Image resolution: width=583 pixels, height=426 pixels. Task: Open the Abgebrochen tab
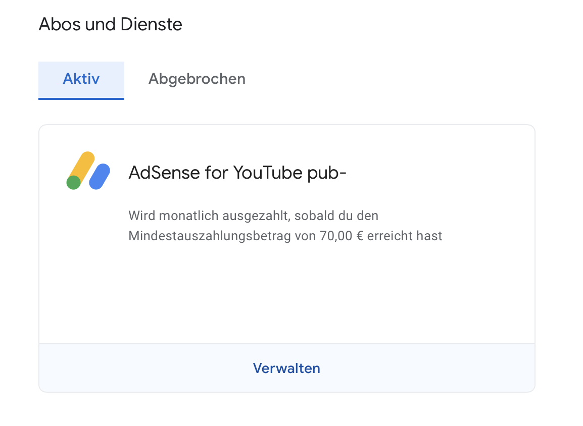197,79
